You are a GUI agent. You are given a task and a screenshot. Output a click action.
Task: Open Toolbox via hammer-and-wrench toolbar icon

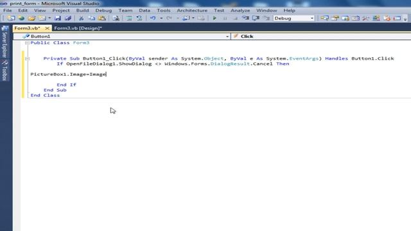365,19
